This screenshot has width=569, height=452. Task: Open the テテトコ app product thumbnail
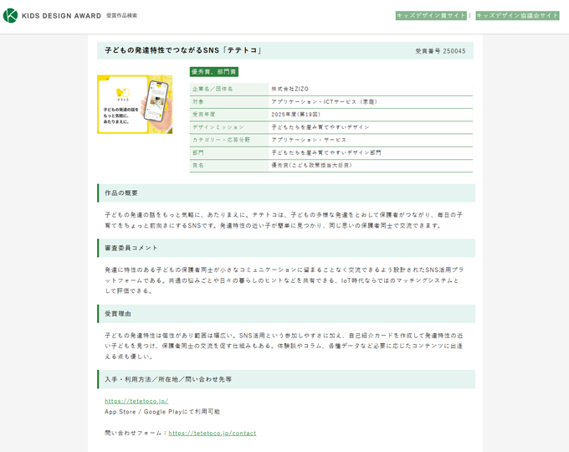pyautogui.click(x=135, y=104)
